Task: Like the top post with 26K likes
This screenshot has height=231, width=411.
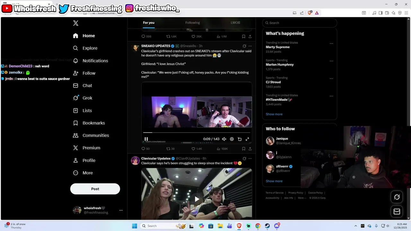Action: tap(197, 37)
